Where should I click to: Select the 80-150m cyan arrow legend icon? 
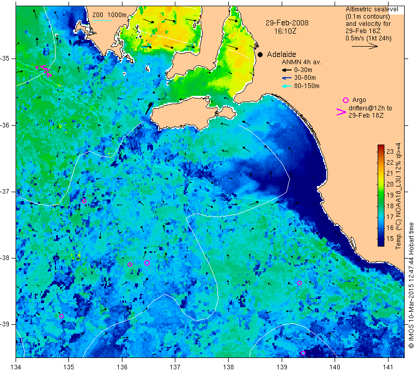(287, 86)
